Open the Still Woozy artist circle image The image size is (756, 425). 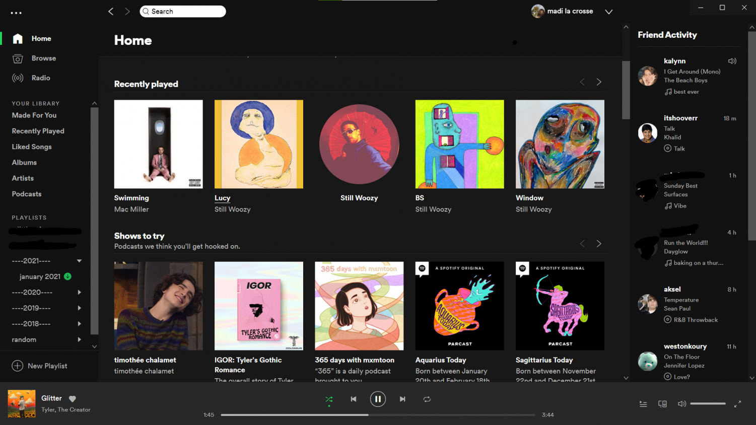tap(359, 144)
